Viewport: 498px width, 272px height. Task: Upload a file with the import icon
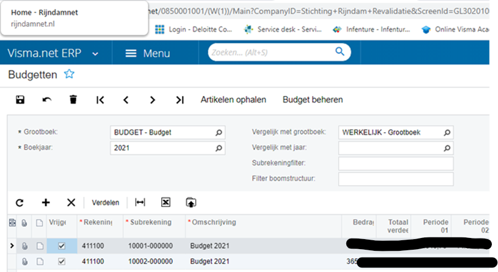pyautogui.click(x=191, y=202)
